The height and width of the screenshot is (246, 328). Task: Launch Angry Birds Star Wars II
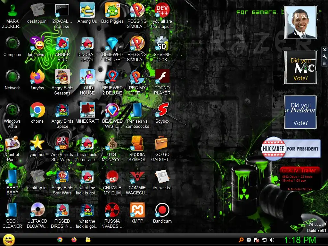(62, 149)
